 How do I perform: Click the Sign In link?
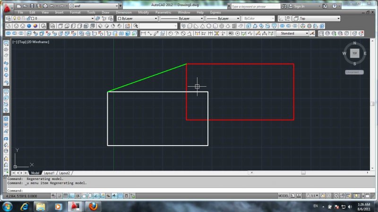pos(299,6)
